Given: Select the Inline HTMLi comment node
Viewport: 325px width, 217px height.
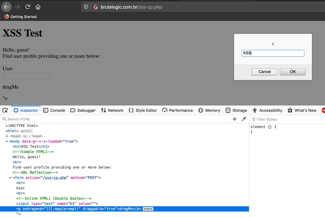Looking at the screenshot, I should click(54, 198).
